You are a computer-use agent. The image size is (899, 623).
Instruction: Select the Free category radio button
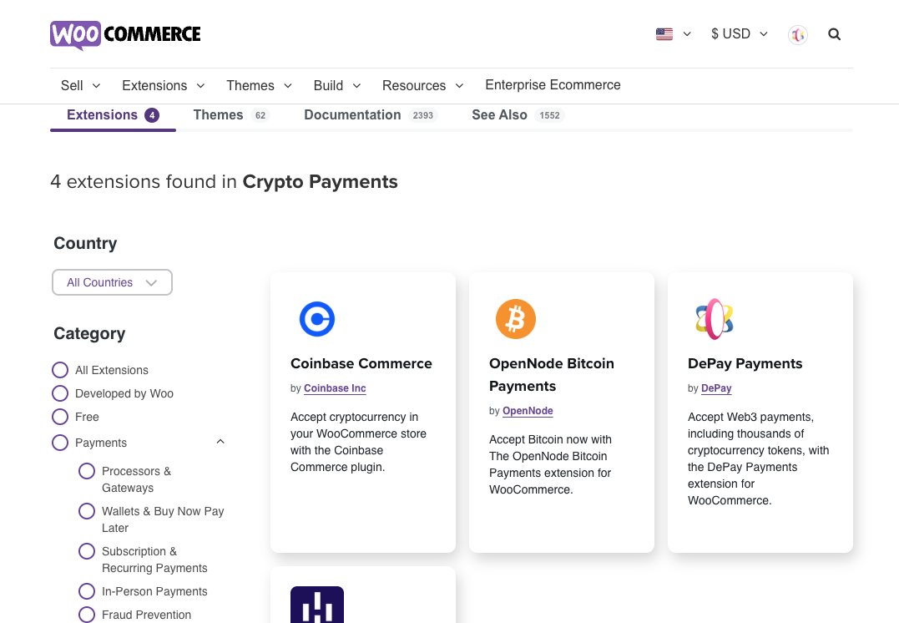(60, 417)
